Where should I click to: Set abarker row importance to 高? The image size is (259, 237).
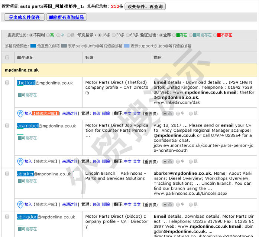165,204
